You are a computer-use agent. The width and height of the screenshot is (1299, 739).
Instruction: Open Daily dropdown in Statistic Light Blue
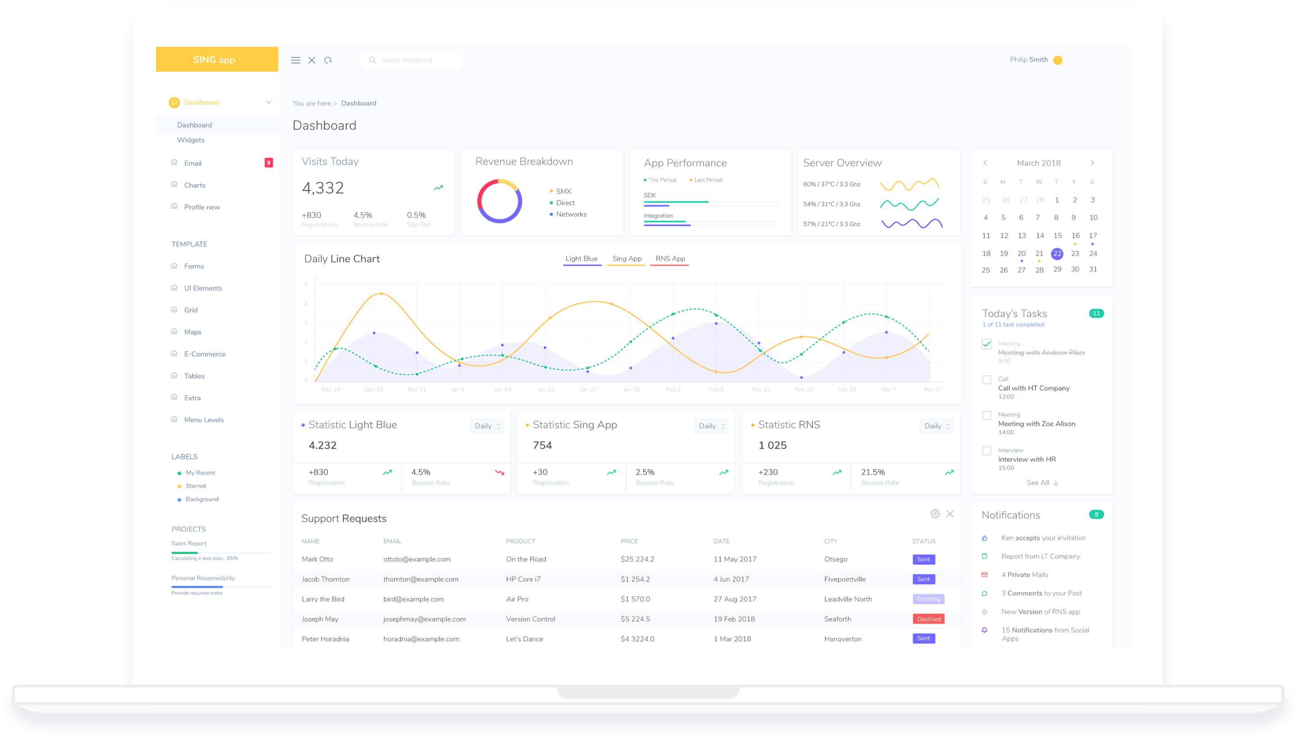487,426
